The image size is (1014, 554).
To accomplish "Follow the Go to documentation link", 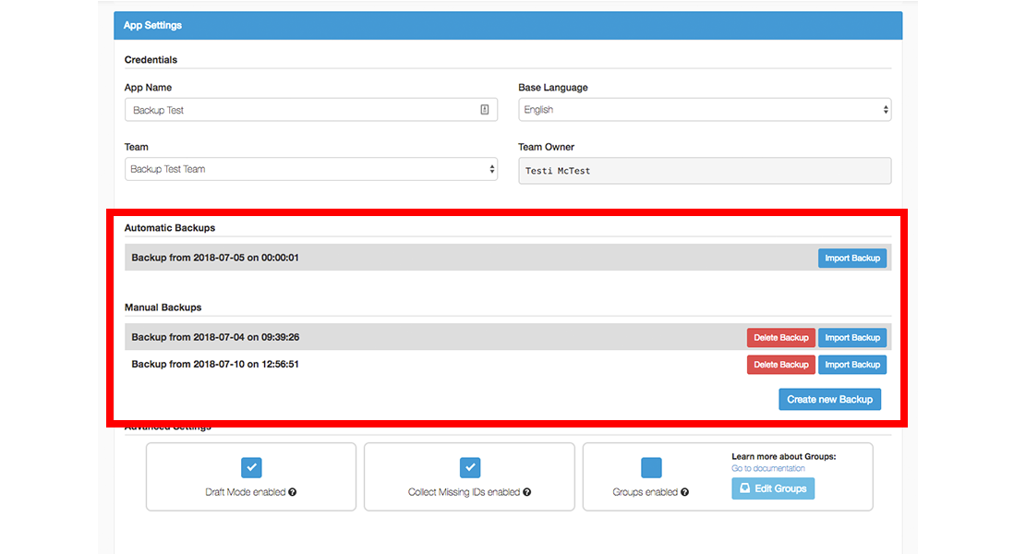I will (767, 469).
